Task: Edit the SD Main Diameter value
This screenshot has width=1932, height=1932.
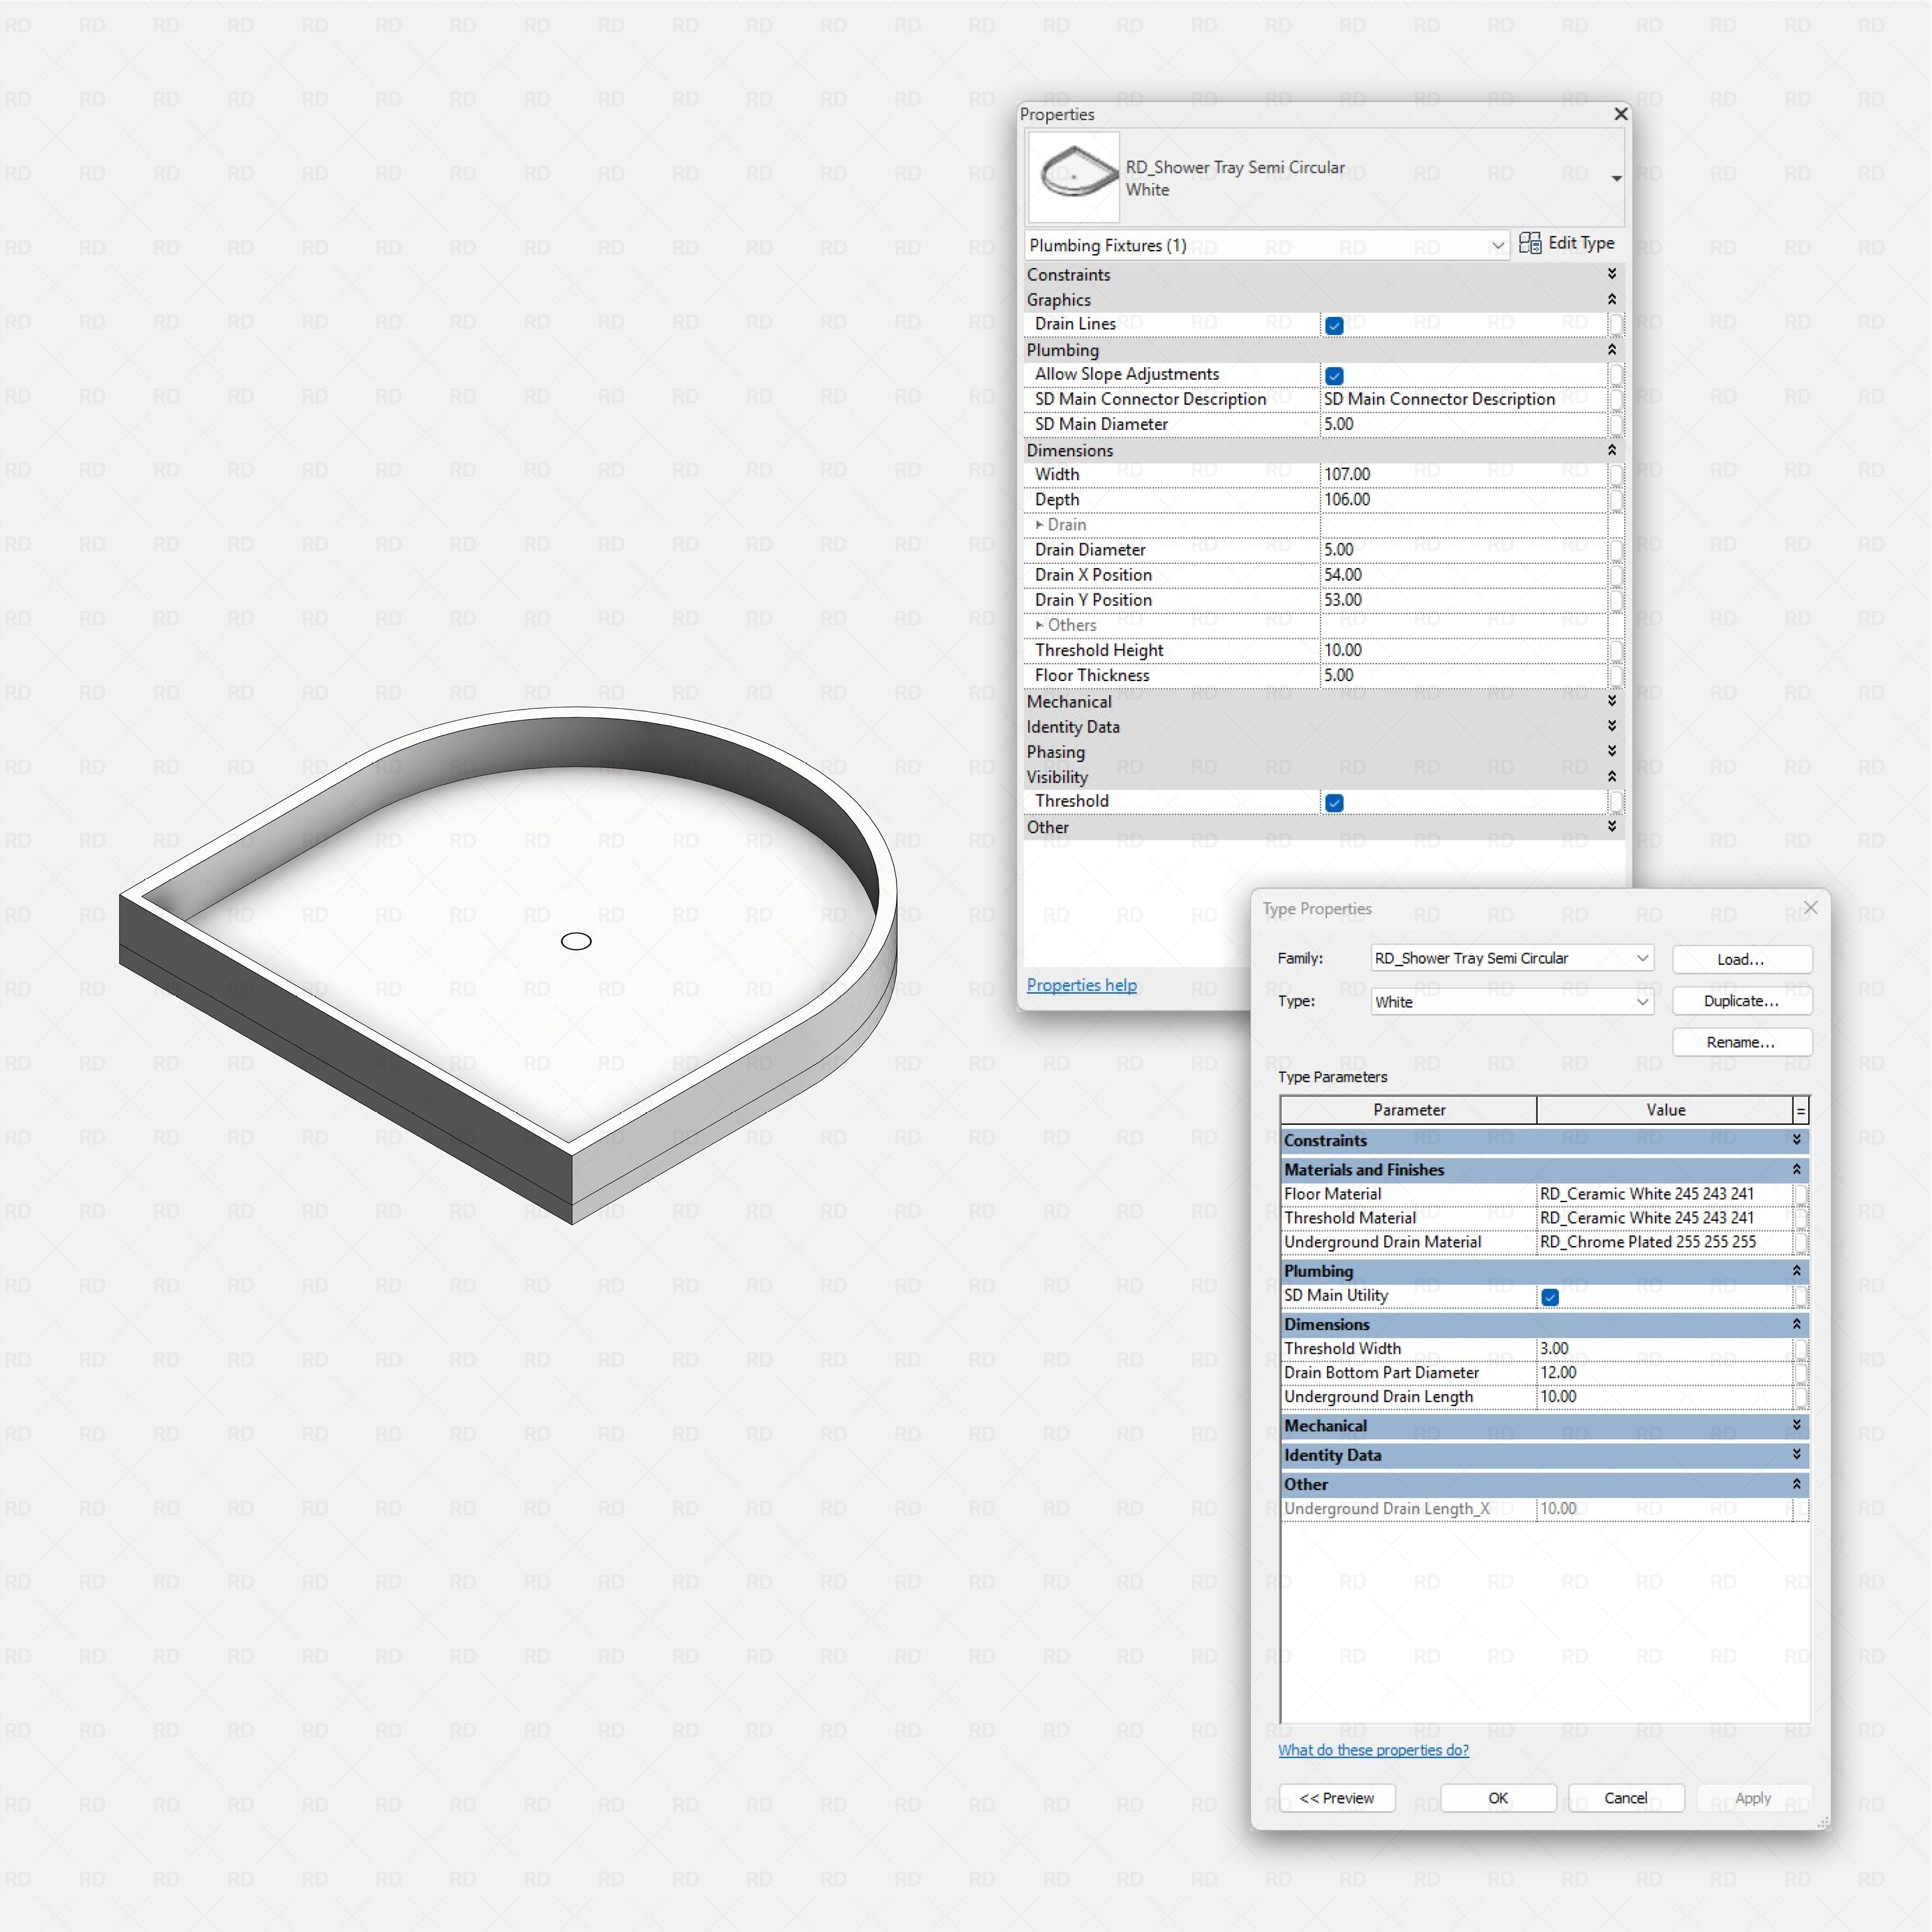Action: point(1463,424)
